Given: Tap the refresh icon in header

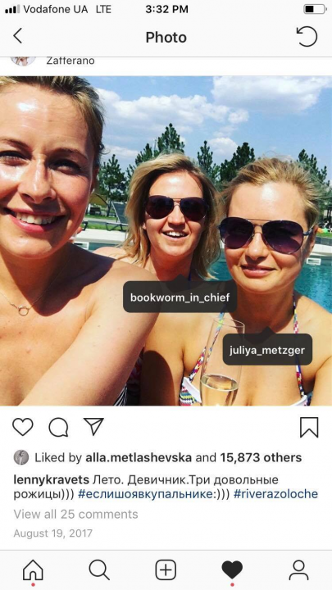Looking at the screenshot, I should click(x=307, y=37).
